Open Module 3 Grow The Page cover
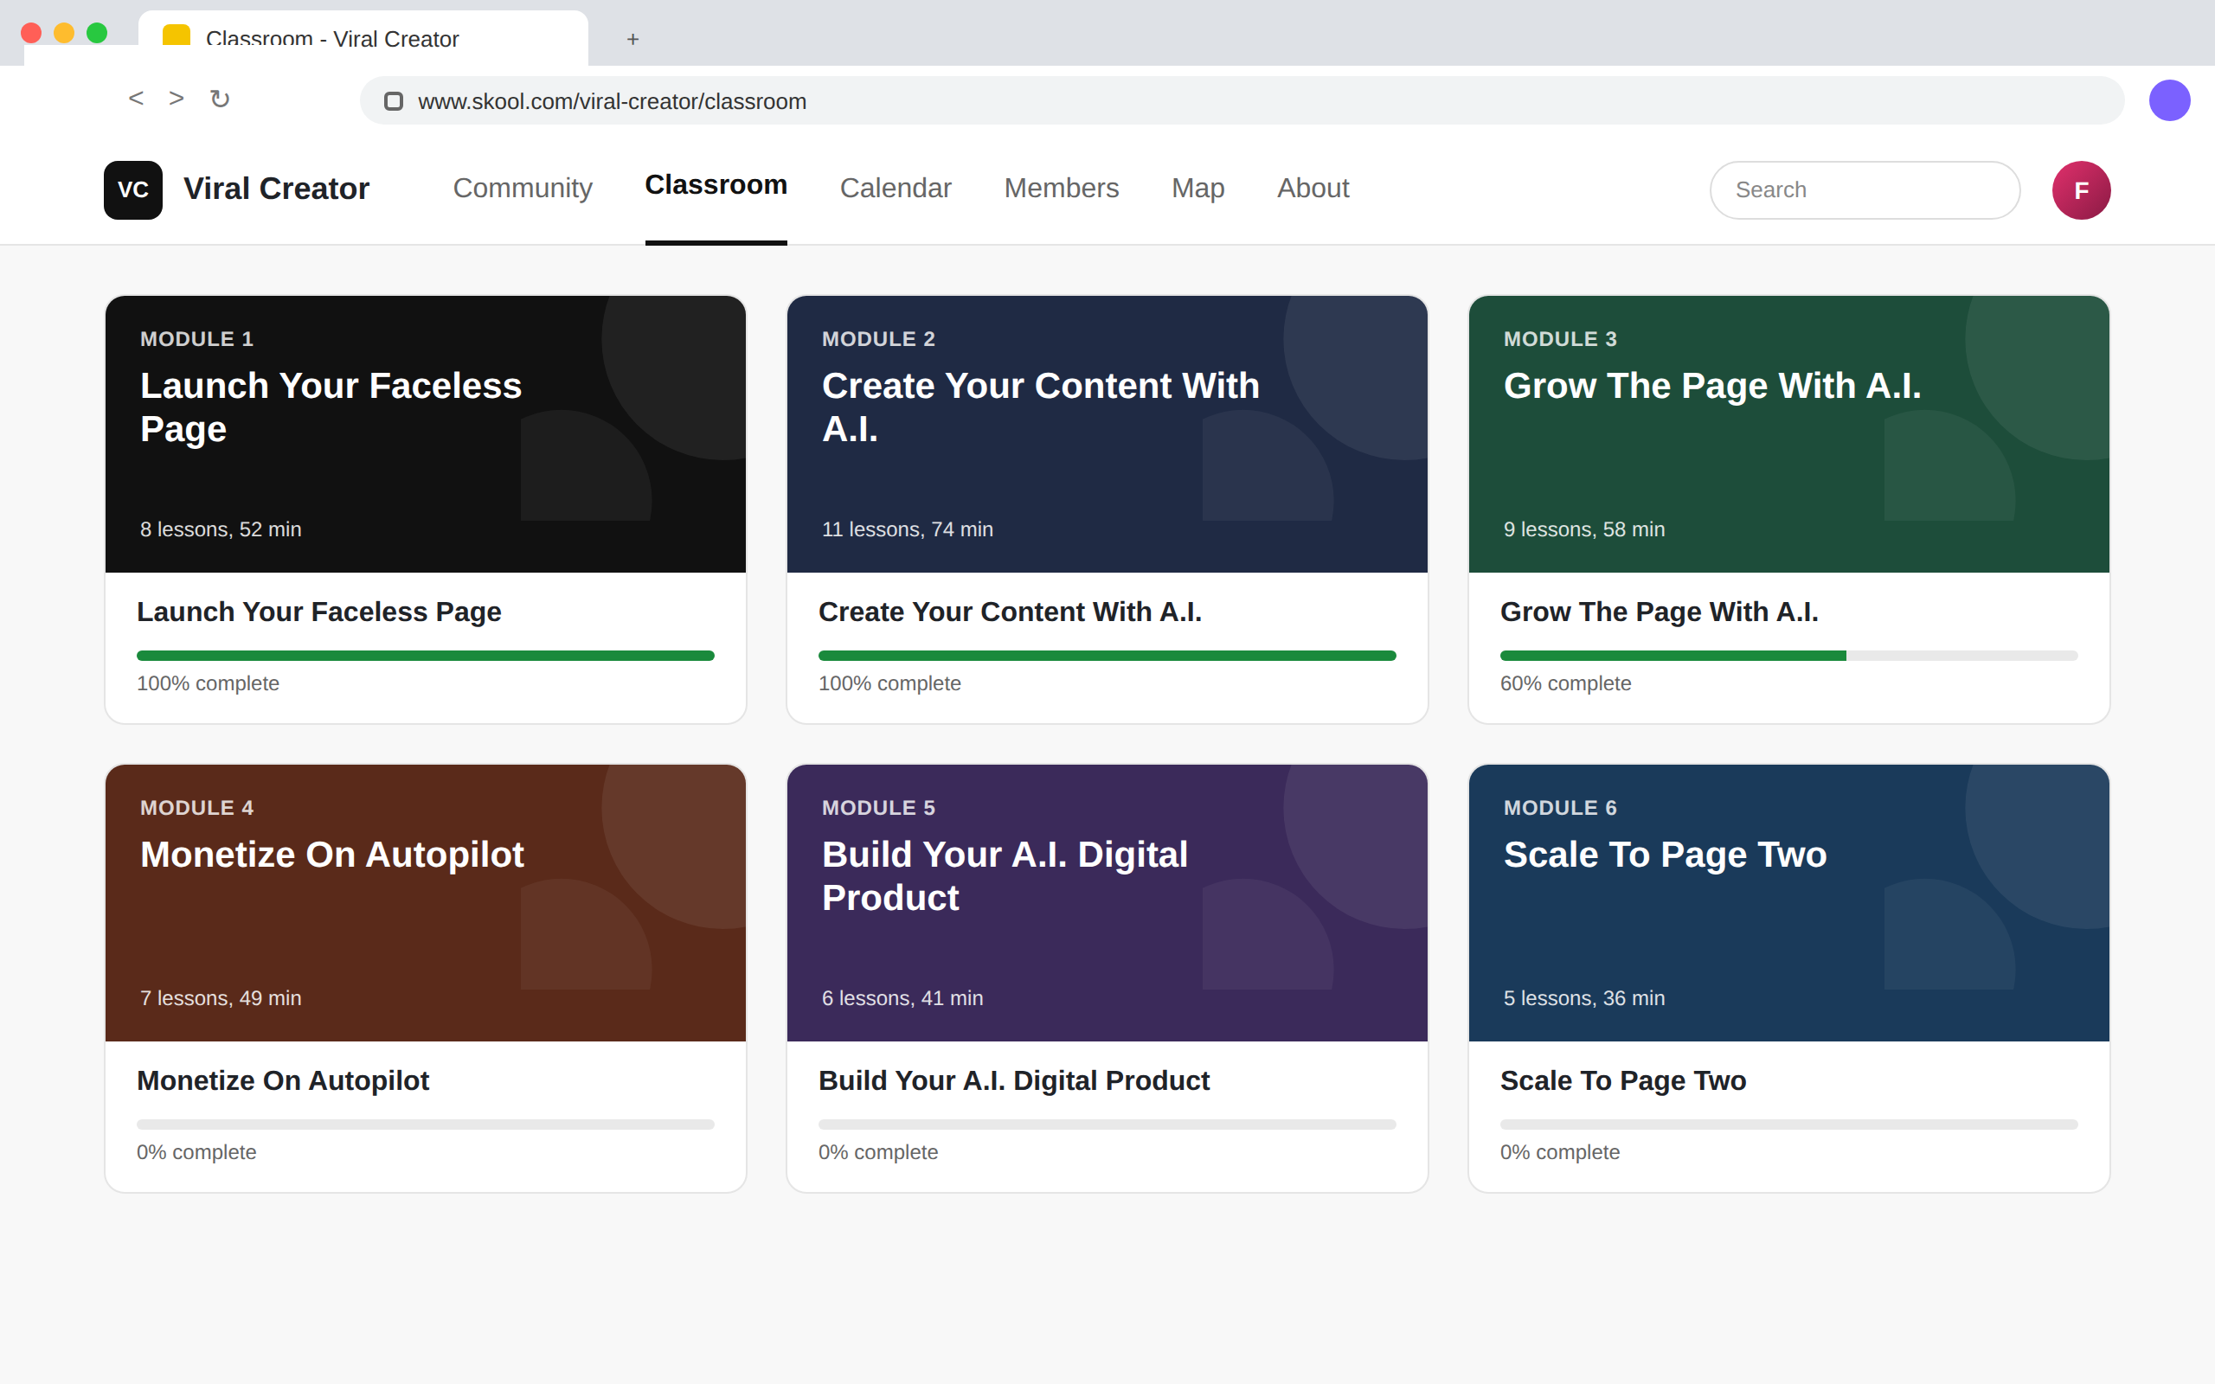 coord(1788,434)
